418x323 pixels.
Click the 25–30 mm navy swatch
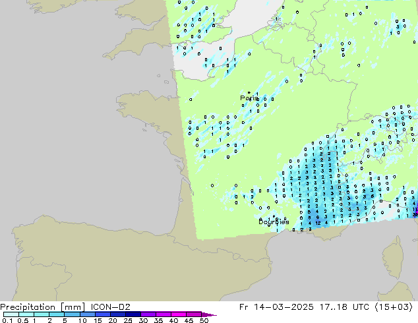[x=133, y=314]
